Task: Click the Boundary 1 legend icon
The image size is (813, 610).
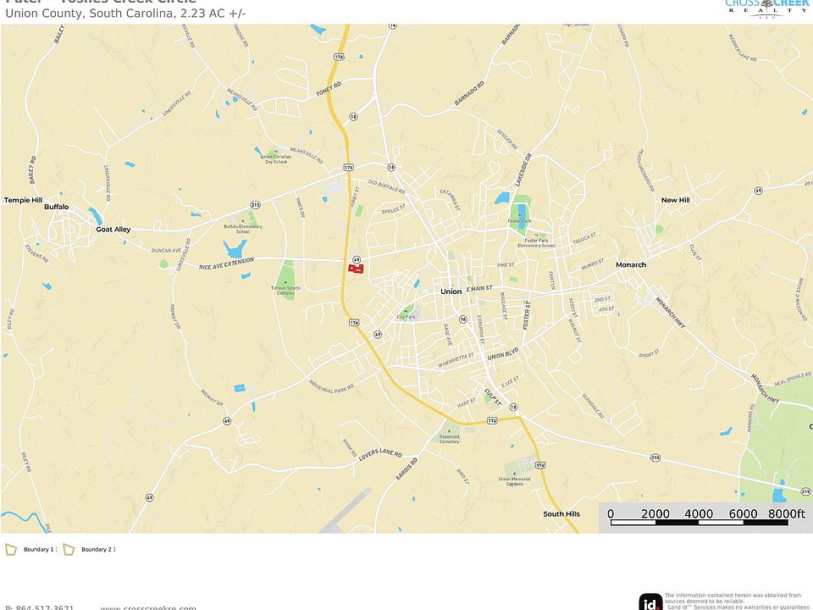Action: click(11, 550)
